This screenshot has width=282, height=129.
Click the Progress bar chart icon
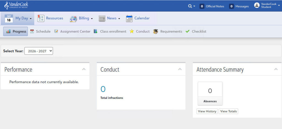(8, 32)
